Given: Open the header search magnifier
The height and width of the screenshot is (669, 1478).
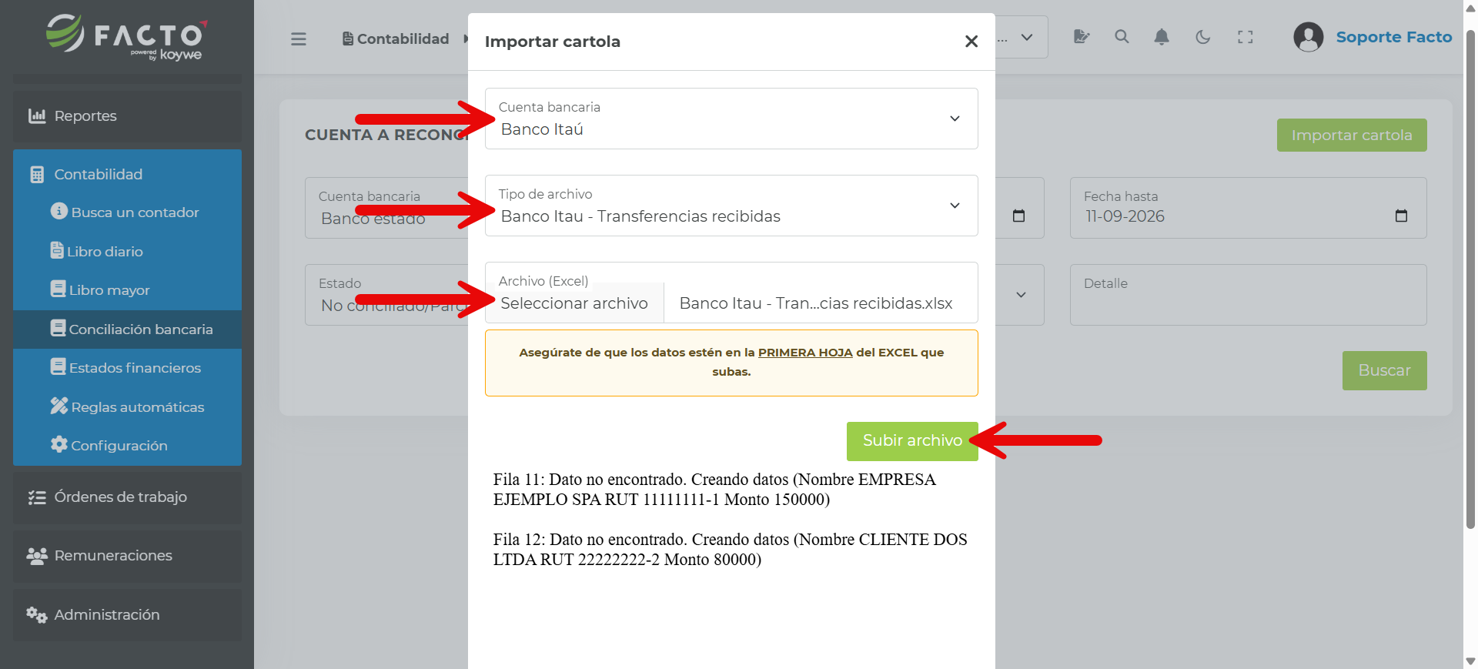Looking at the screenshot, I should 1122,36.
